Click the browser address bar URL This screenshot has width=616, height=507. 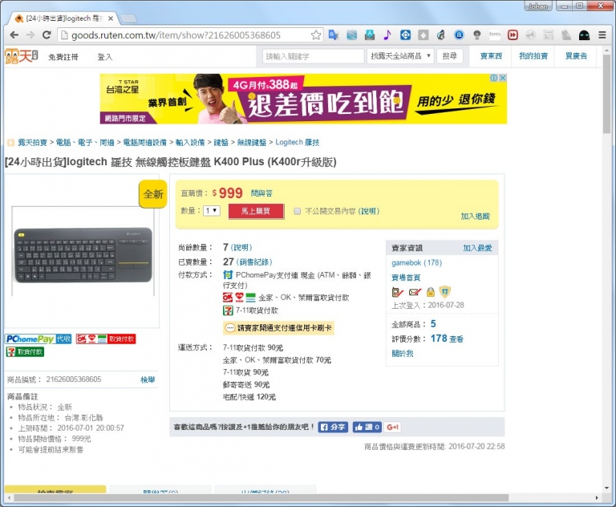pyautogui.click(x=176, y=35)
